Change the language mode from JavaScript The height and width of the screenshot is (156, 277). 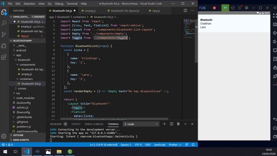click(x=160, y=145)
